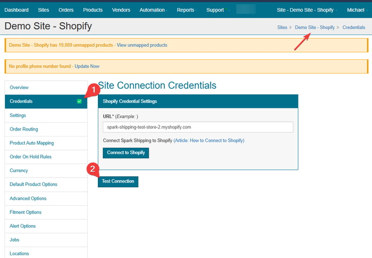This screenshot has height=258, width=372.
Task: Click the green checkmark icon beside Credentials
Action: coord(79,101)
